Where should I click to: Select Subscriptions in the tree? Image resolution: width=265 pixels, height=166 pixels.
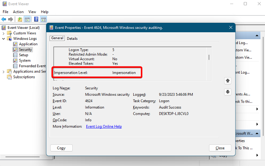[24, 77]
